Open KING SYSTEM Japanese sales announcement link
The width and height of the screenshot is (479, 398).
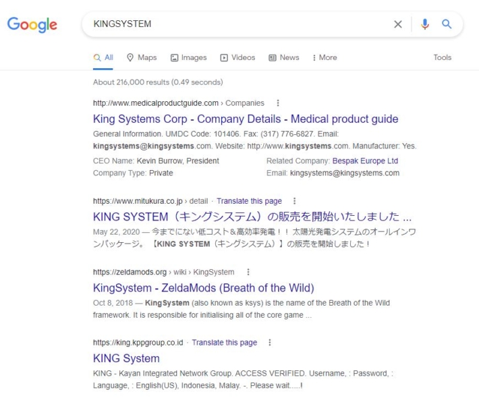[x=252, y=217]
